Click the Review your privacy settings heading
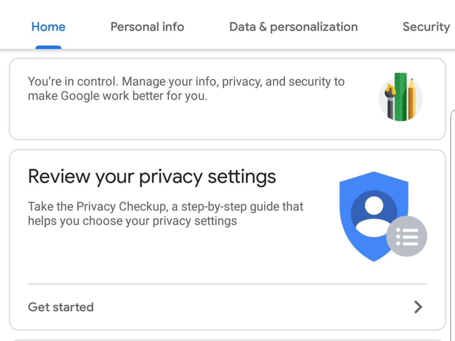The height and width of the screenshot is (341, 455). pos(152,176)
